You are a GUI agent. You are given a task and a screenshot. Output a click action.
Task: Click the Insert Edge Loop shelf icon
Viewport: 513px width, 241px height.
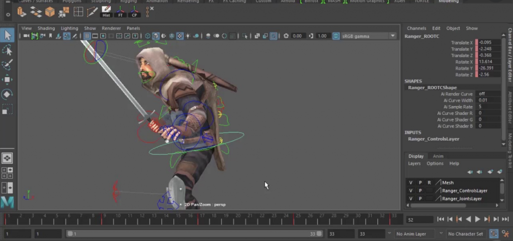pyautogui.click(x=78, y=12)
